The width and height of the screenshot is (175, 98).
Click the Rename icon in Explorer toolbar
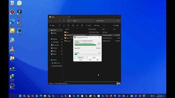[x=73, y=25]
